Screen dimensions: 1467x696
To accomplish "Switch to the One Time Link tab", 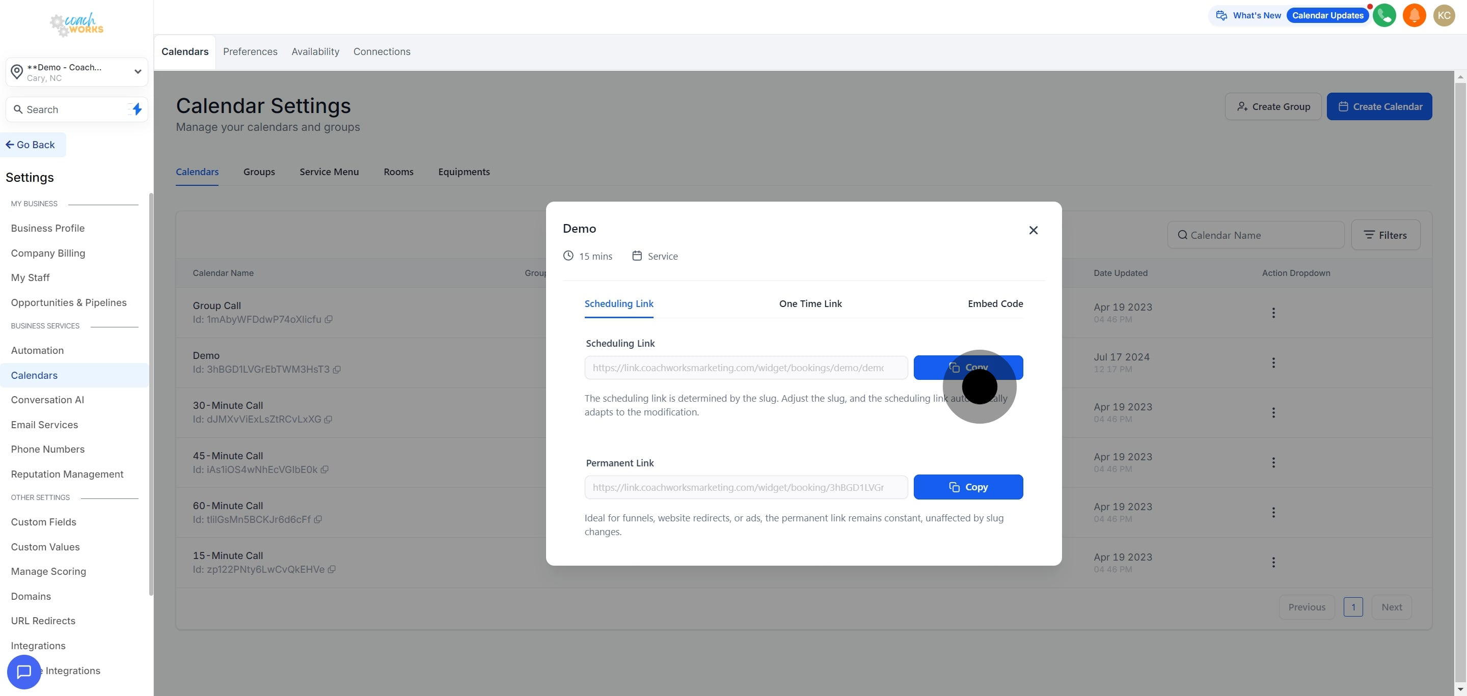I will pos(810,304).
